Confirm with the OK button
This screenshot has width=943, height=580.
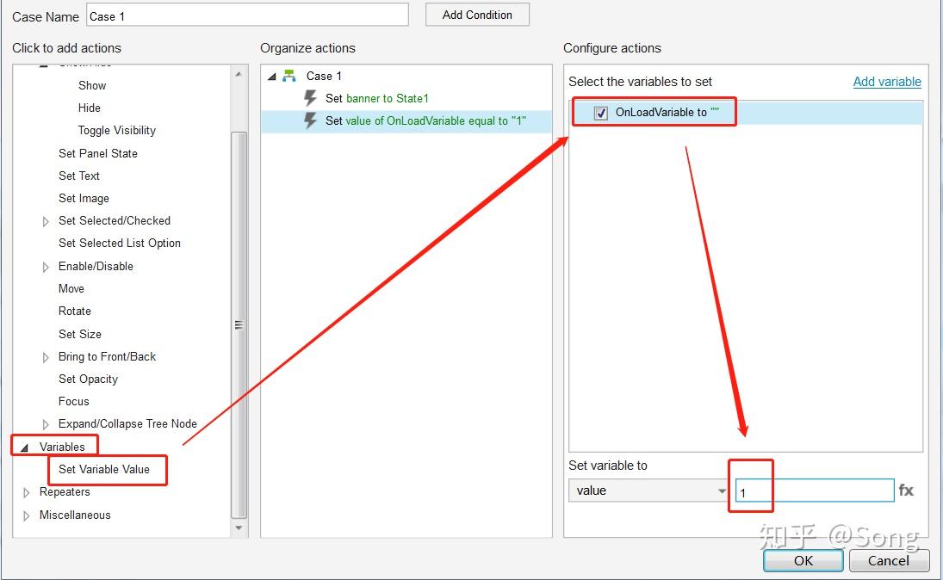click(x=803, y=561)
